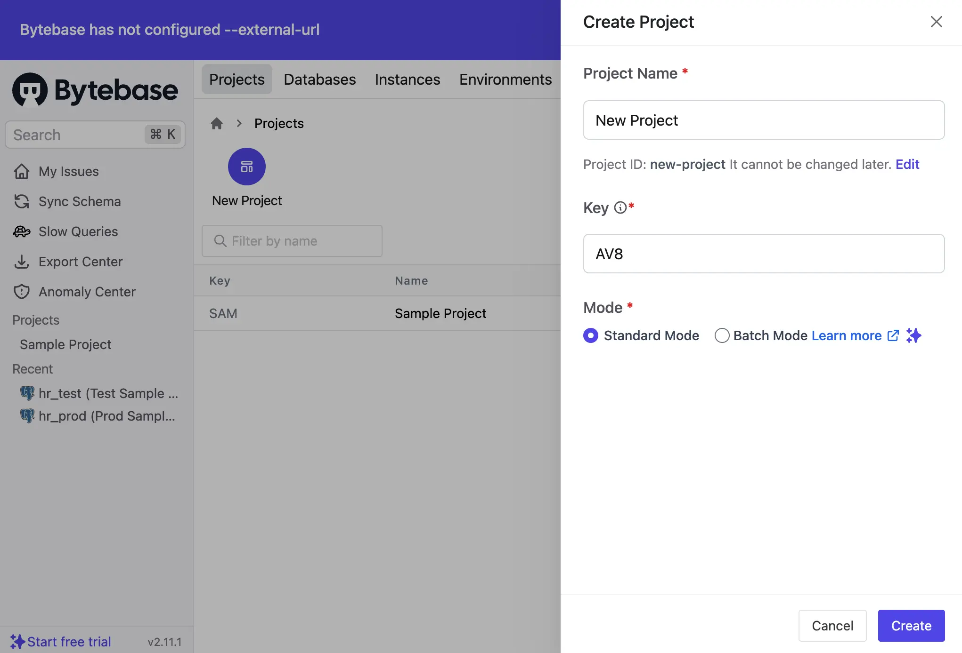The height and width of the screenshot is (653, 962).
Task: Click the Export Center download icon
Action: coord(22,262)
